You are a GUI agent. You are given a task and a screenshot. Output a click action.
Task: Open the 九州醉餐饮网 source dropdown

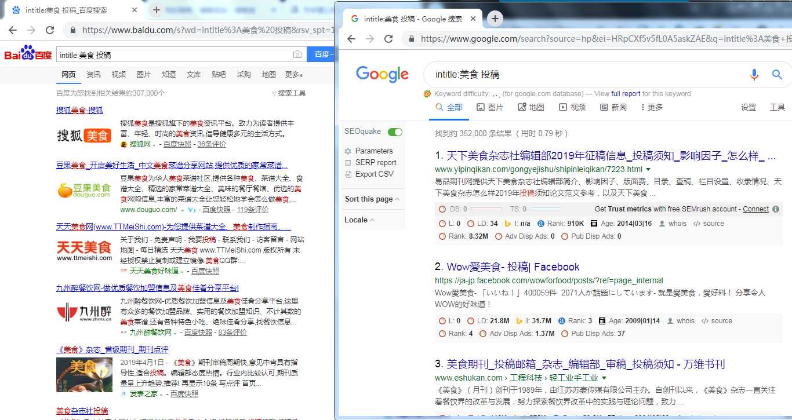pyautogui.click(x=176, y=333)
